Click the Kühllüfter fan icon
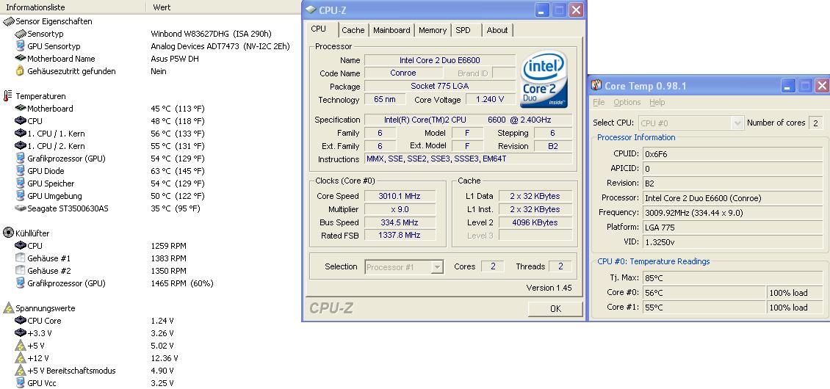Viewport: 830px width, 389px height. pos(9,233)
